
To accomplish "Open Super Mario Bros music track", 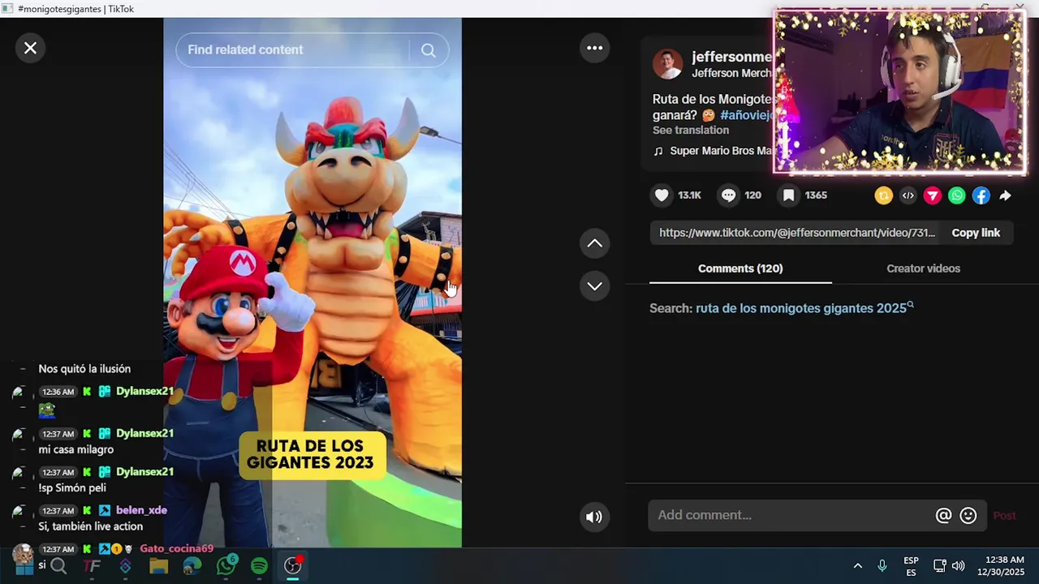I will click(721, 151).
